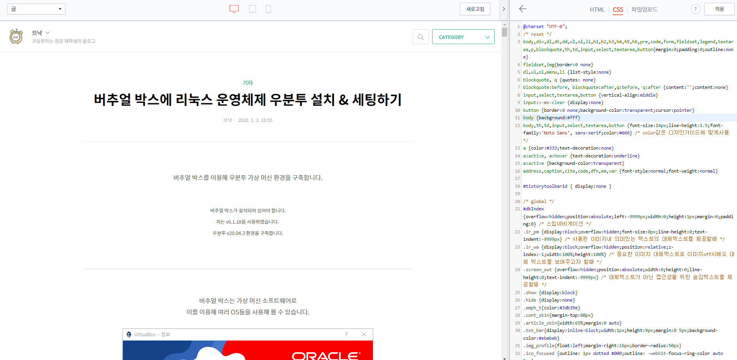Open the HTML tab
The height and width of the screenshot is (360, 737).
(x=597, y=9)
